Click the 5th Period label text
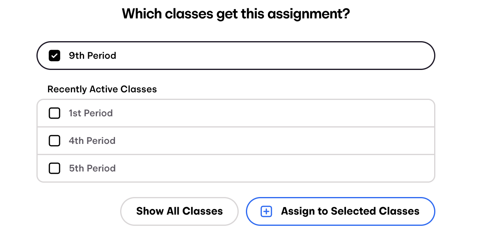This screenshot has height=239, width=483. coord(92,168)
